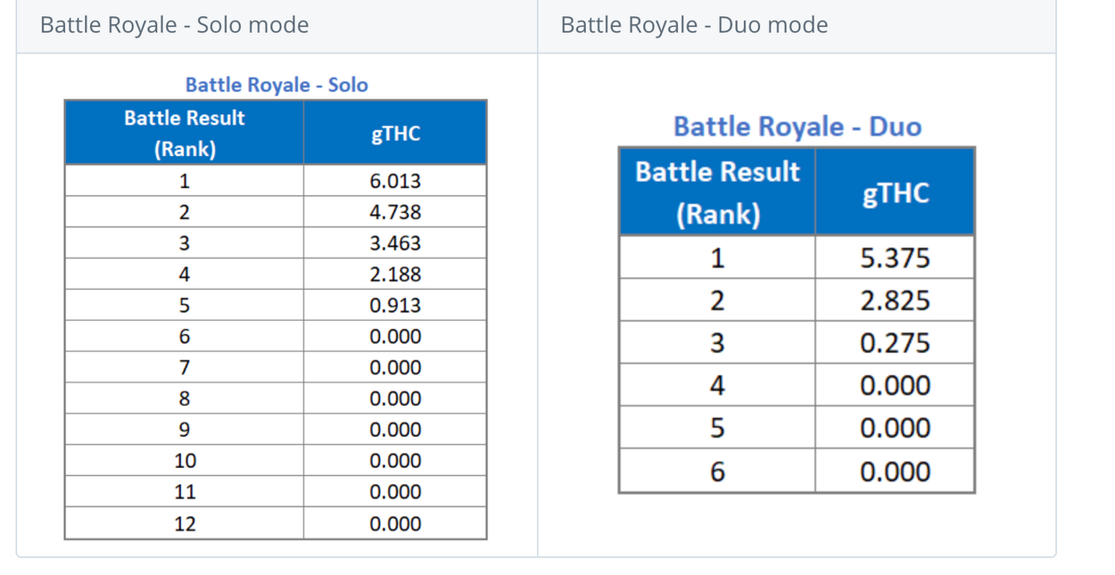Viewport: 1115px width, 575px height.
Task: Click the rank 6 cell in Duo table
Action: (x=717, y=472)
